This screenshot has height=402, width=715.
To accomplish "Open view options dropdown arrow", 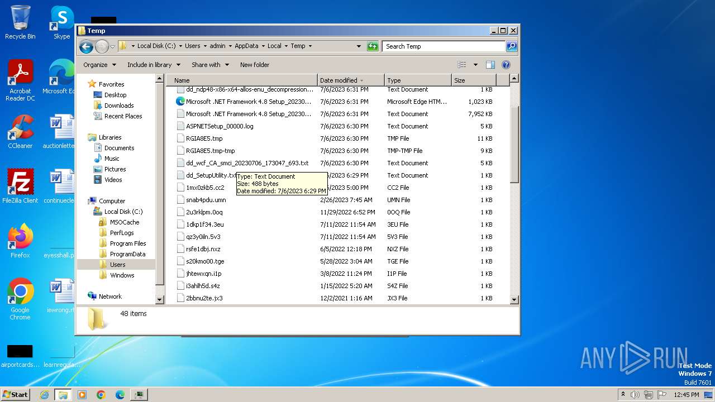I will click(x=475, y=65).
